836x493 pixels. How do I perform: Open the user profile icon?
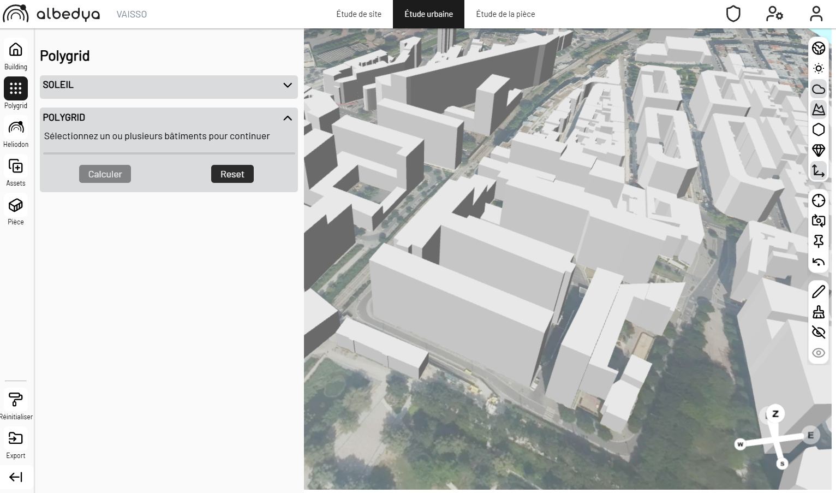tap(816, 14)
